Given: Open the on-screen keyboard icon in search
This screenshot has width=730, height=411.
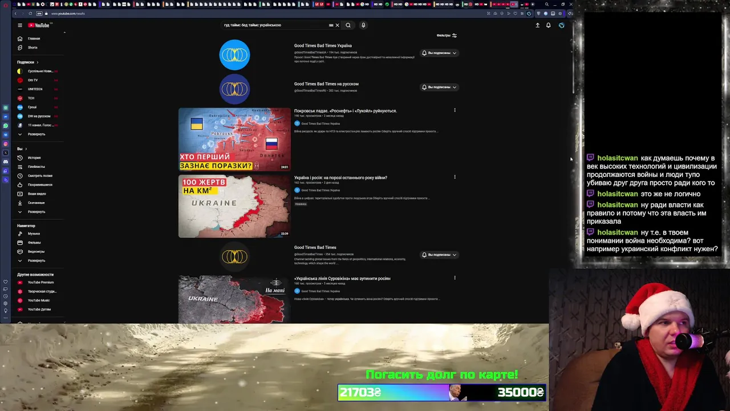Looking at the screenshot, I should [331, 25].
